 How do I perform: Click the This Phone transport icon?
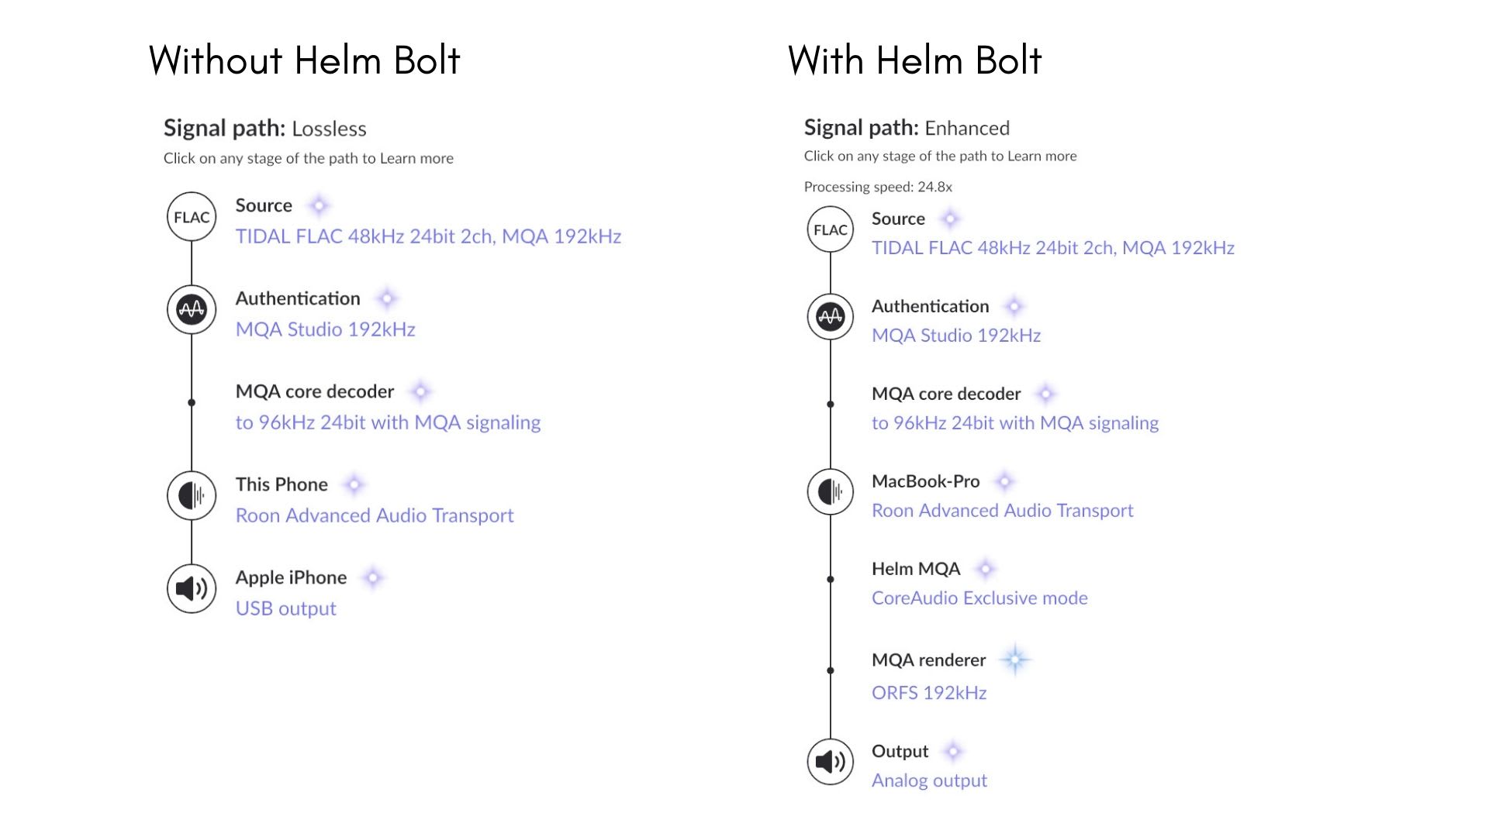click(192, 495)
